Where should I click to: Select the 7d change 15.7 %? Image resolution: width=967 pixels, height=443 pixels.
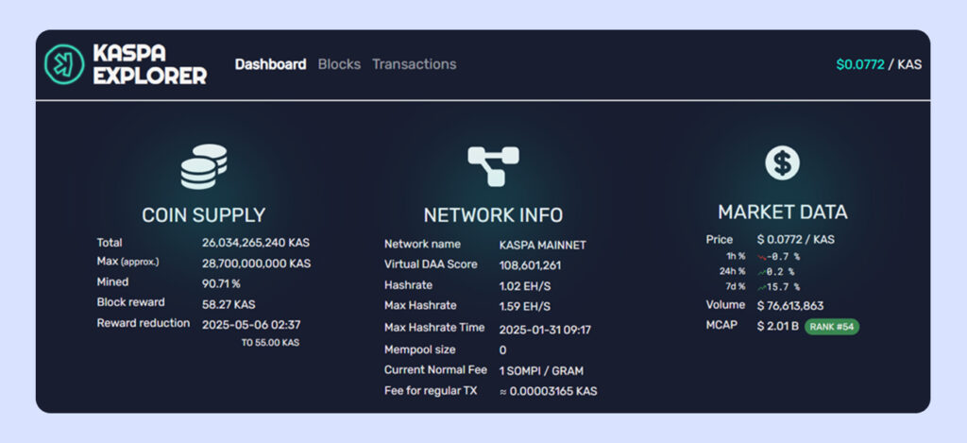click(x=784, y=287)
